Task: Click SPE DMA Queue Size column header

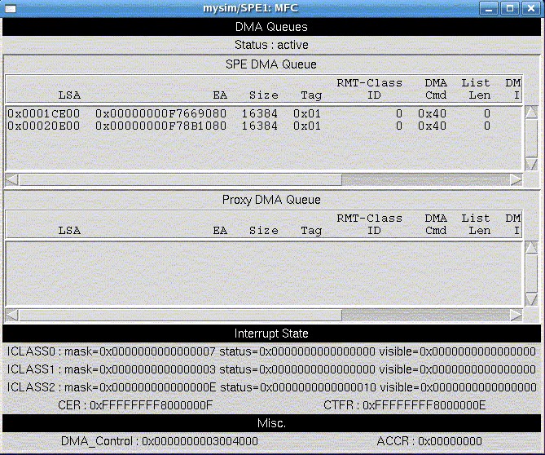Action: pos(264,95)
